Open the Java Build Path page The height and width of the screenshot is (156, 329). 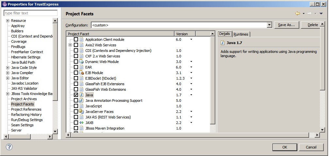(23, 62)
